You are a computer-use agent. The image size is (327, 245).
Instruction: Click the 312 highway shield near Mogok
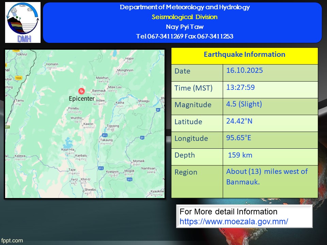pos(129,179)
